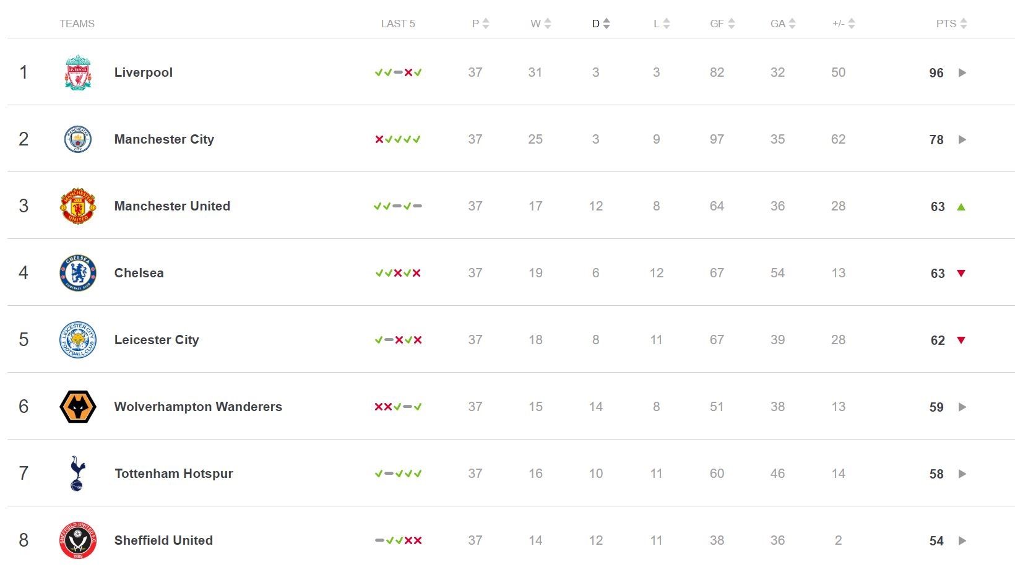1015x572 pixels.
Task: Click Chelsea's last five results indicators
Action: point(398,273)
